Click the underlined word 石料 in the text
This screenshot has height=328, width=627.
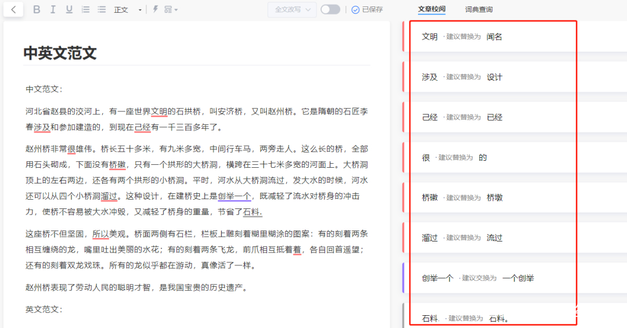pyautogui.click(x=253, y=212)
